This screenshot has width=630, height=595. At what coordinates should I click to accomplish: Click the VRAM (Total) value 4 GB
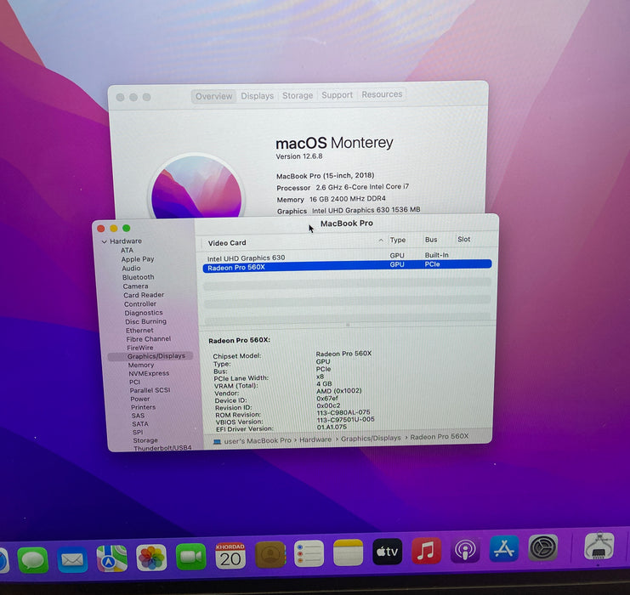pos(324,383)
